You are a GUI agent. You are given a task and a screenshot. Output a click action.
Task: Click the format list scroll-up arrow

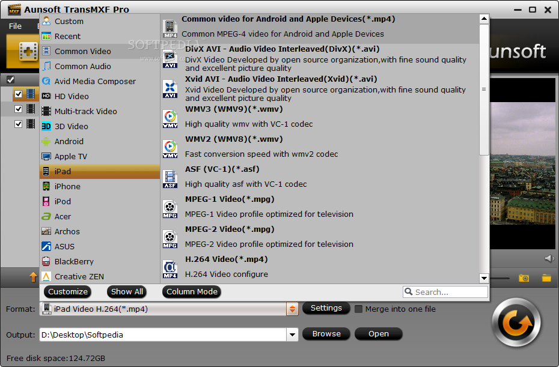pos(484,19)
